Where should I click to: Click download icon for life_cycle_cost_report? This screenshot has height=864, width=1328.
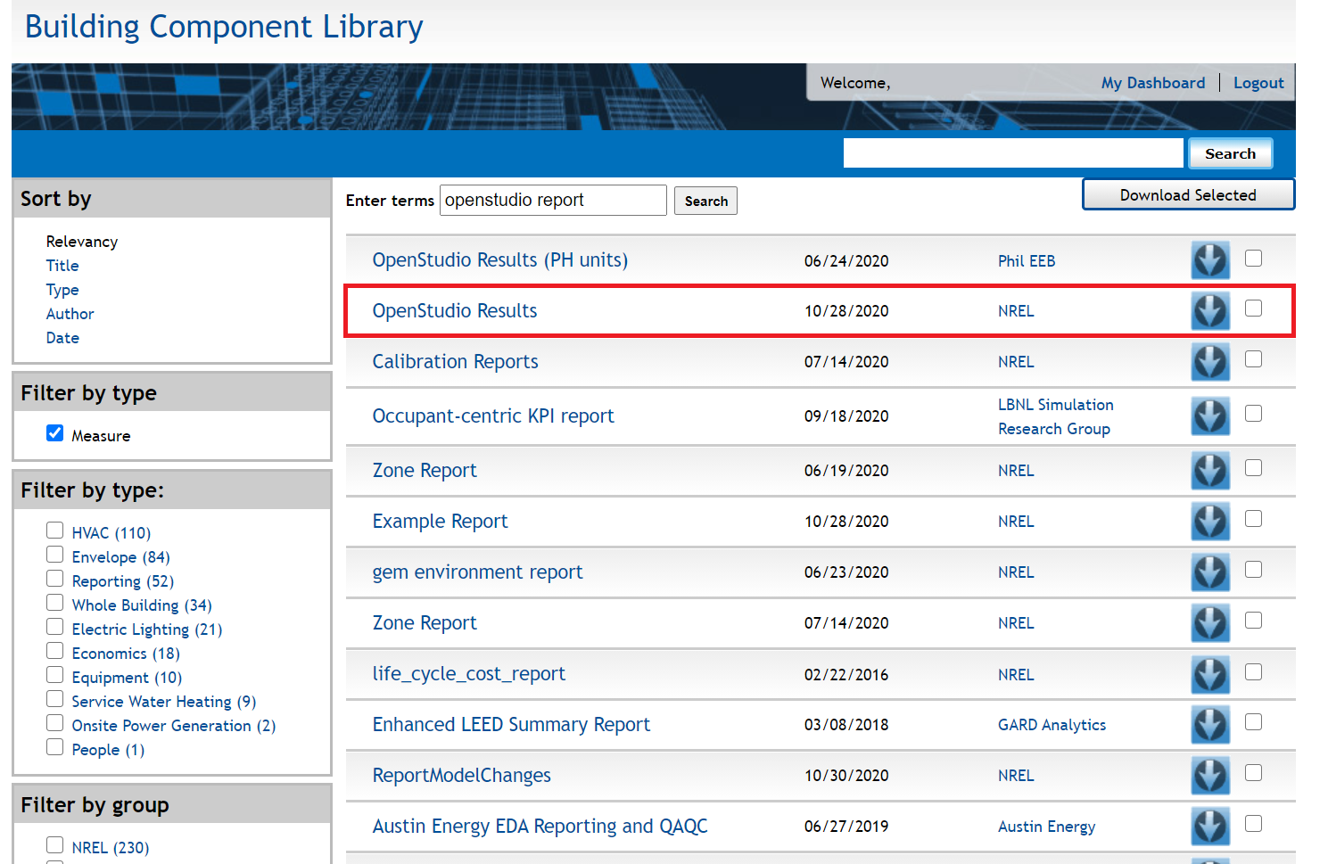1210,675
